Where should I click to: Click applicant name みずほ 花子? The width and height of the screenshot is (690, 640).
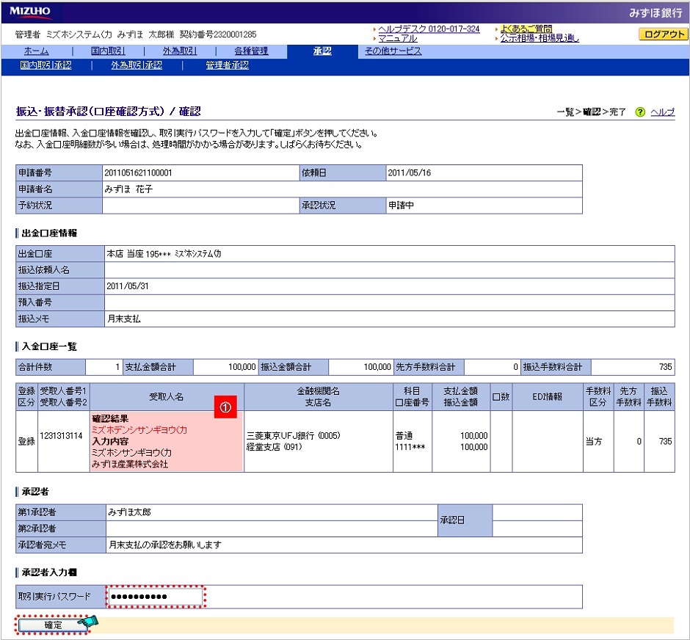[x=128, y=189]
